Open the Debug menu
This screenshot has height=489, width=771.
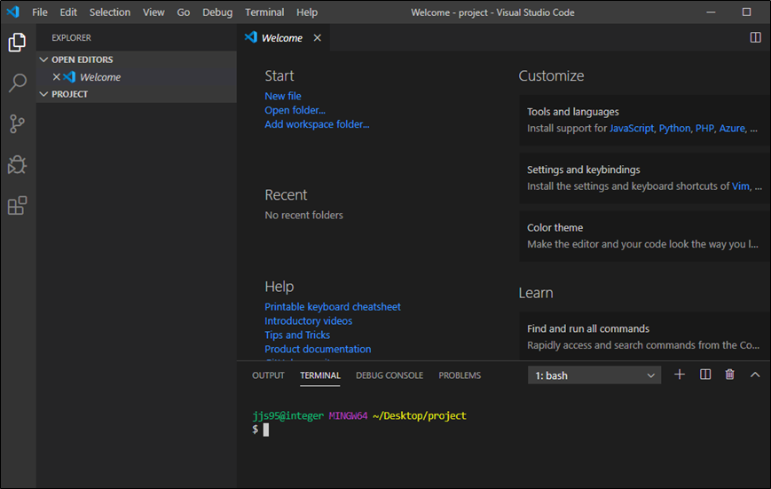(217, 12)
